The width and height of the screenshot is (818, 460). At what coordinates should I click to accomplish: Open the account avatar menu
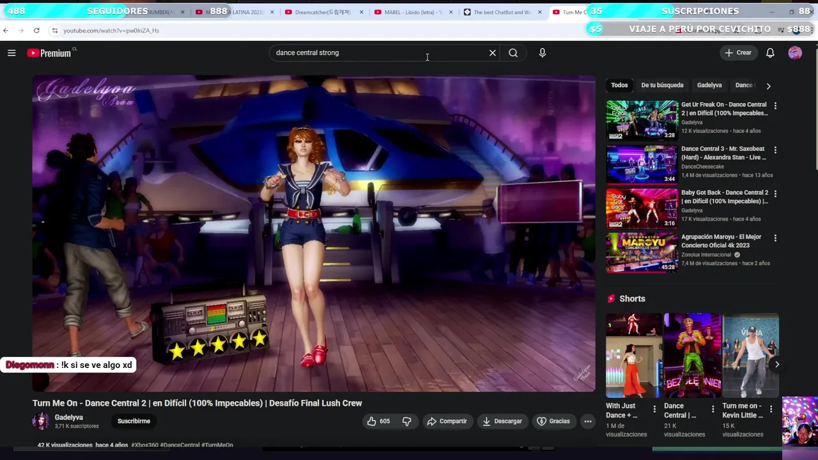tap(795, 53)
